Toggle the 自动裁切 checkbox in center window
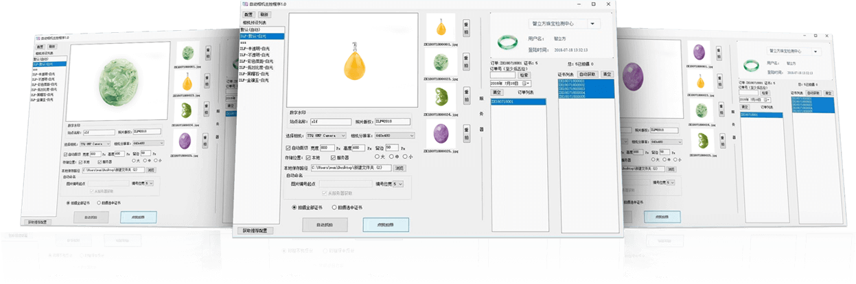 [288, 148]
